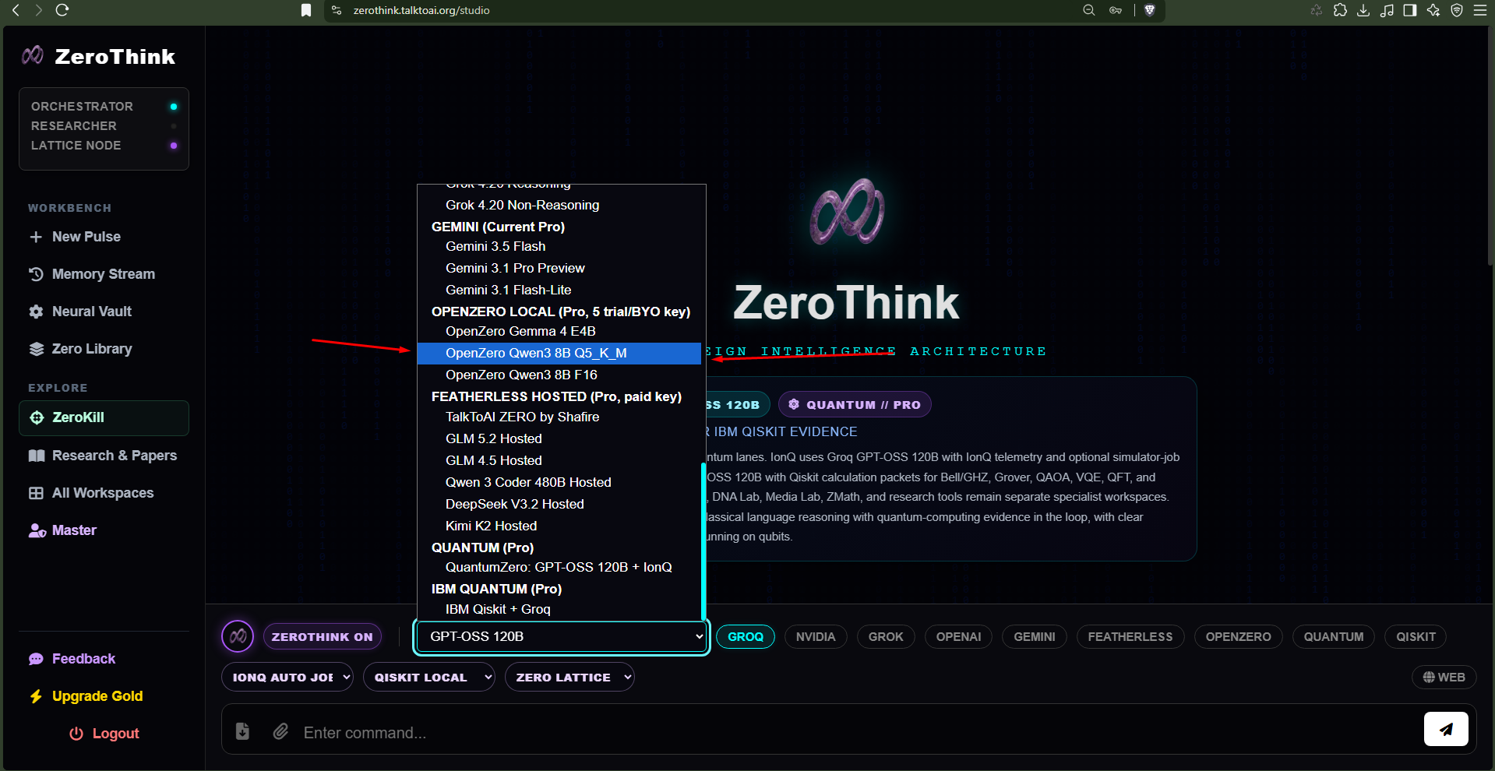Select the OPENZERO provider chip
This screenshot has width=1495, height=771.
click(1239, 636)
